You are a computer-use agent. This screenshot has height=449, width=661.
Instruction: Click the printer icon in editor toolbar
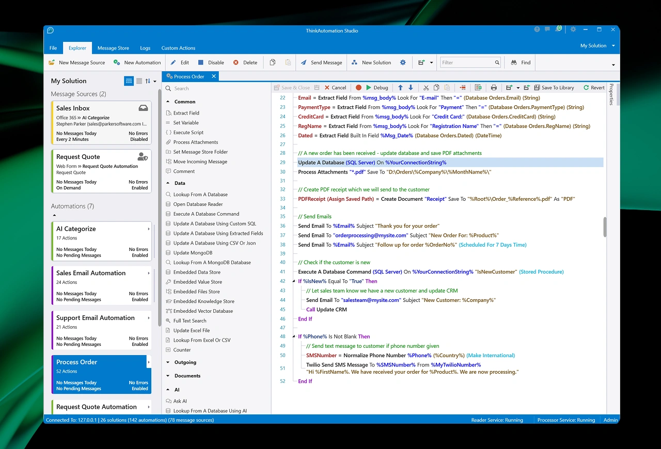[494, 88]
